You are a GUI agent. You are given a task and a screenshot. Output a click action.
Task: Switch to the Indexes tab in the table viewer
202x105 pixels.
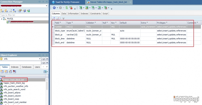(84, 13)
